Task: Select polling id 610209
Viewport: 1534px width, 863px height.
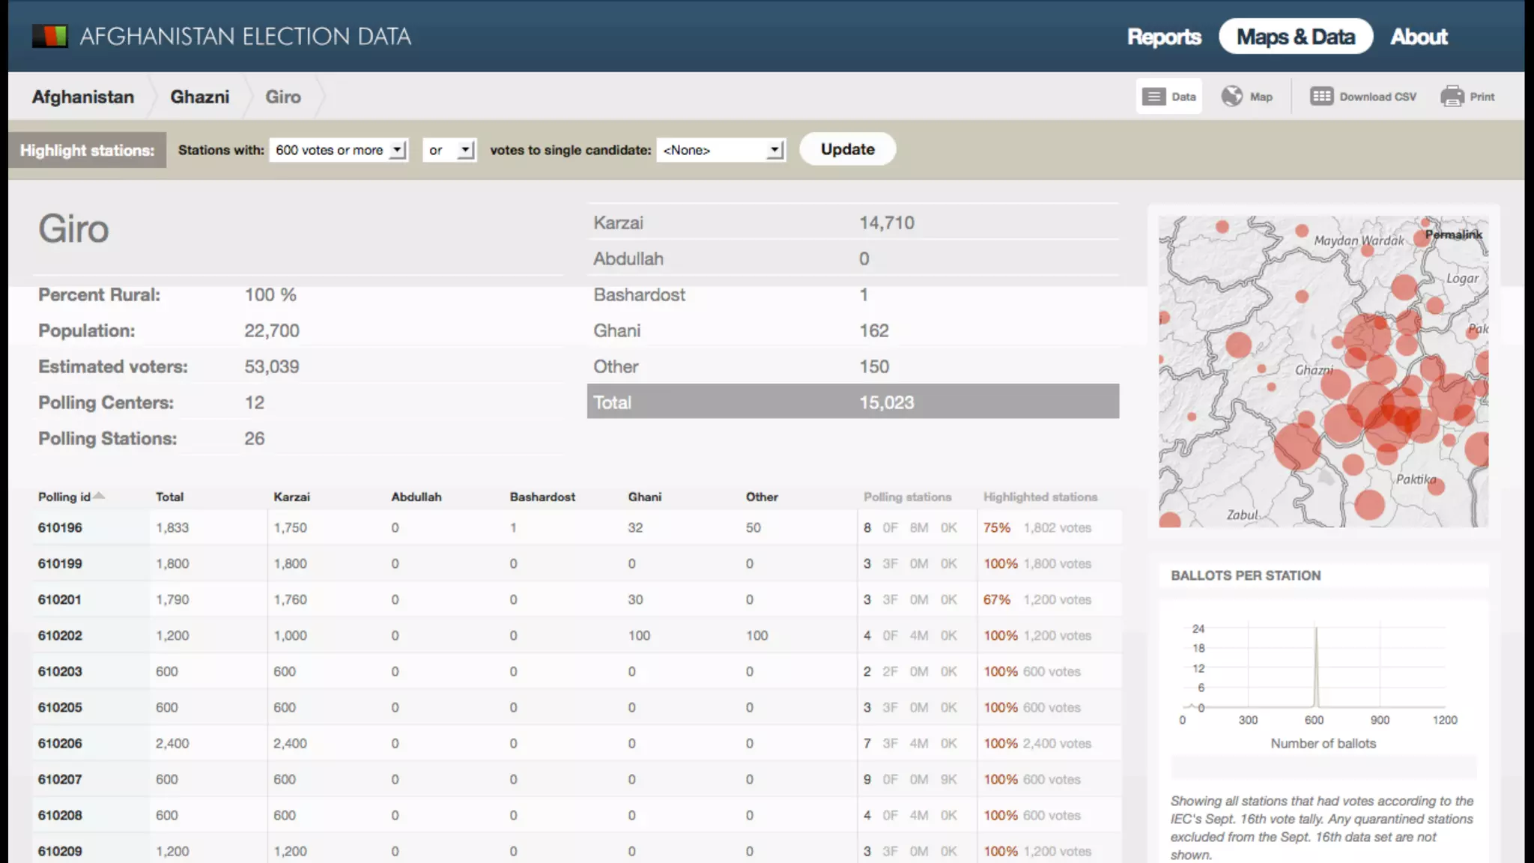Action: pos(60,851)
